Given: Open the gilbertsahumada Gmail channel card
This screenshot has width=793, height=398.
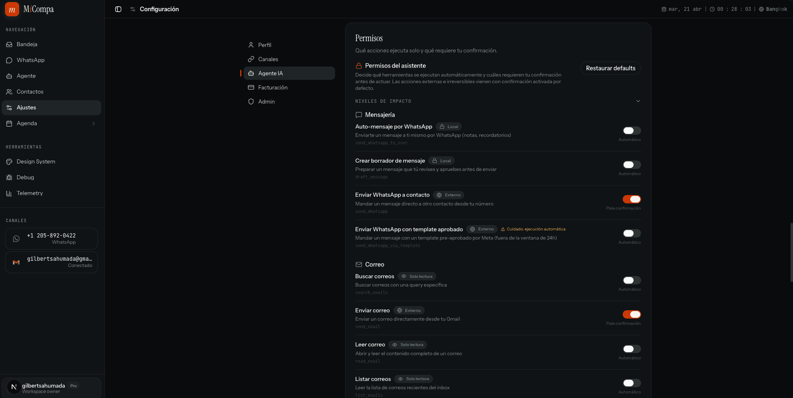Looking at the screenshot, I should 51,262.
